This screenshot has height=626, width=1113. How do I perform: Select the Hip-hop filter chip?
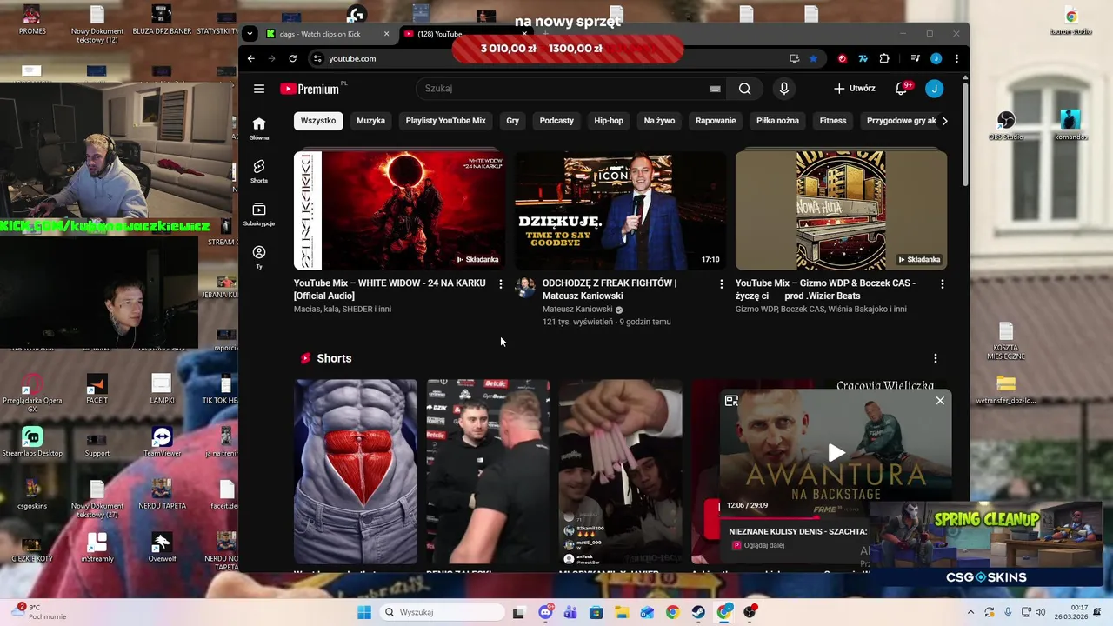(x=609, y=121)
